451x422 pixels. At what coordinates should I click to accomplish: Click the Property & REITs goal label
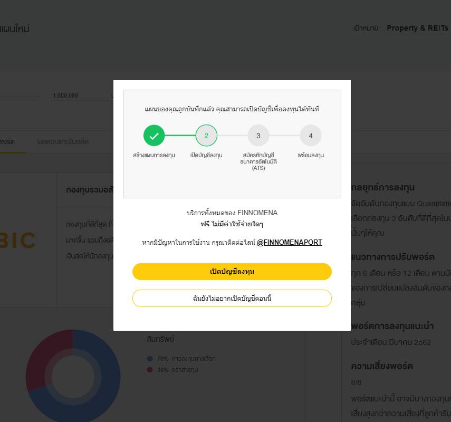pyautogui.click(x=417, y=28)
